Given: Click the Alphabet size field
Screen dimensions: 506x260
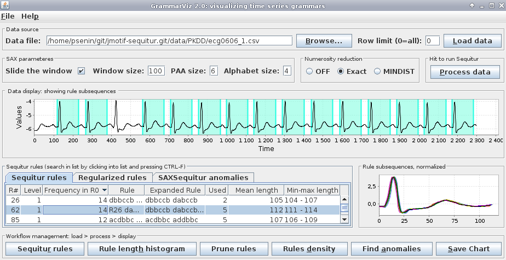Looking at the screenshot, I should pyautogui.click(x=287, y=71).
